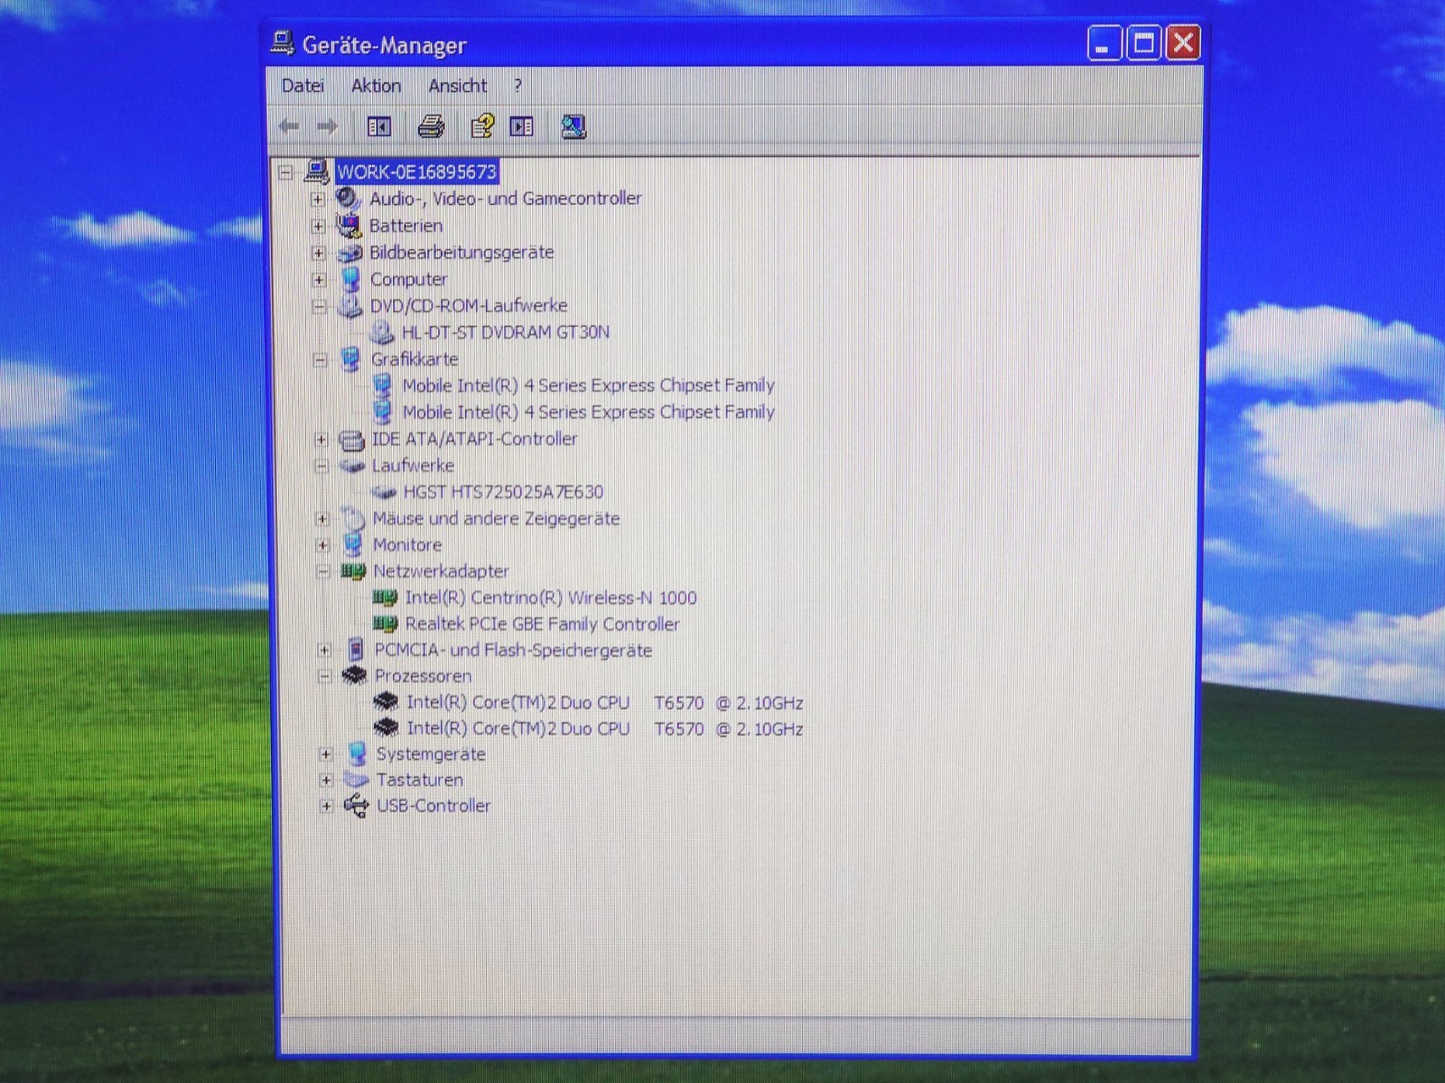1445x1083 pixels.
Task: Click the DVD/CD-ROM-Laufwerke drive icon
Action: pos(350,306)
